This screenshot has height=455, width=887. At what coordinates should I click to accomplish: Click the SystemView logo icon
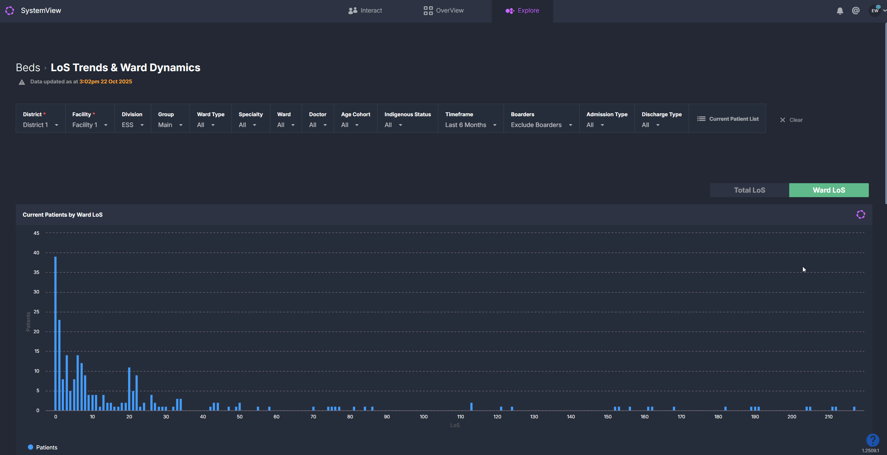[10, 10]
